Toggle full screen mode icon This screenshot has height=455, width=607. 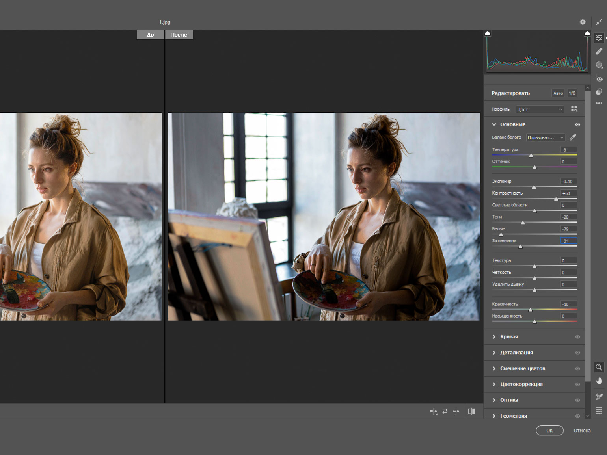[x=599, y=22]
